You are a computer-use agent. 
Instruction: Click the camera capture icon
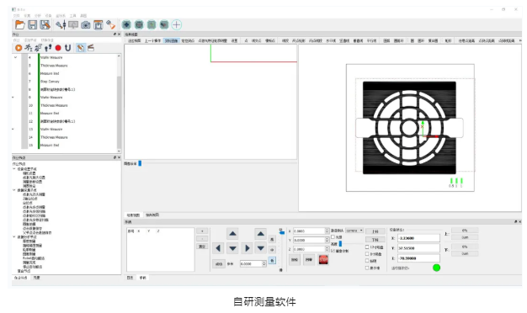click(86, 25)
